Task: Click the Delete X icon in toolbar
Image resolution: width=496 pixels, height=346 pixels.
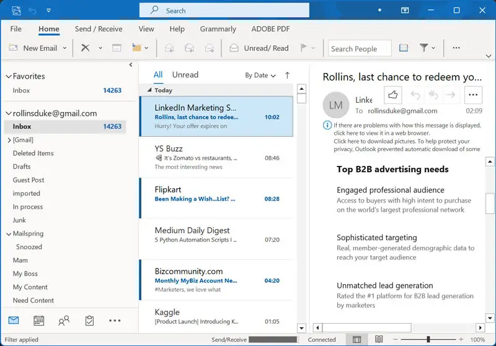Action: click(86, 48)
